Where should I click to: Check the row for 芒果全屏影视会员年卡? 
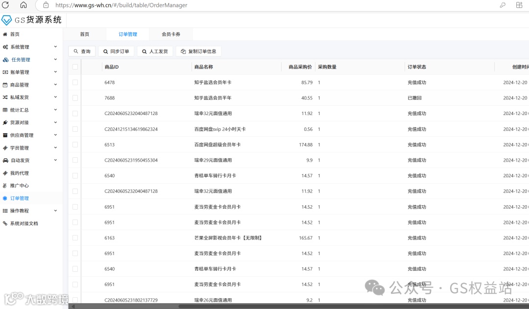click(x=75, y=238)
